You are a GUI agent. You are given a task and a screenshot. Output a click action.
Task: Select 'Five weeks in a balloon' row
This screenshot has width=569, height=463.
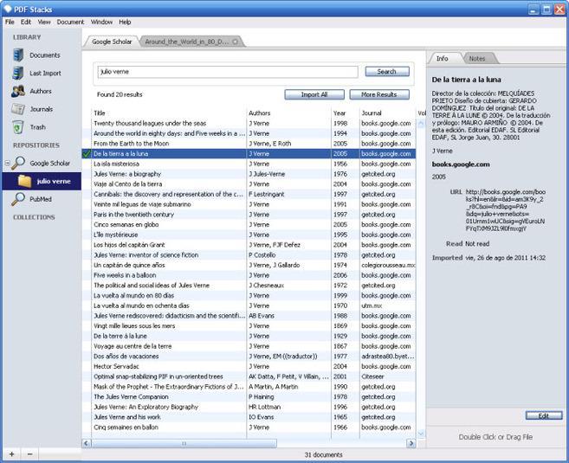pos(249,275)
